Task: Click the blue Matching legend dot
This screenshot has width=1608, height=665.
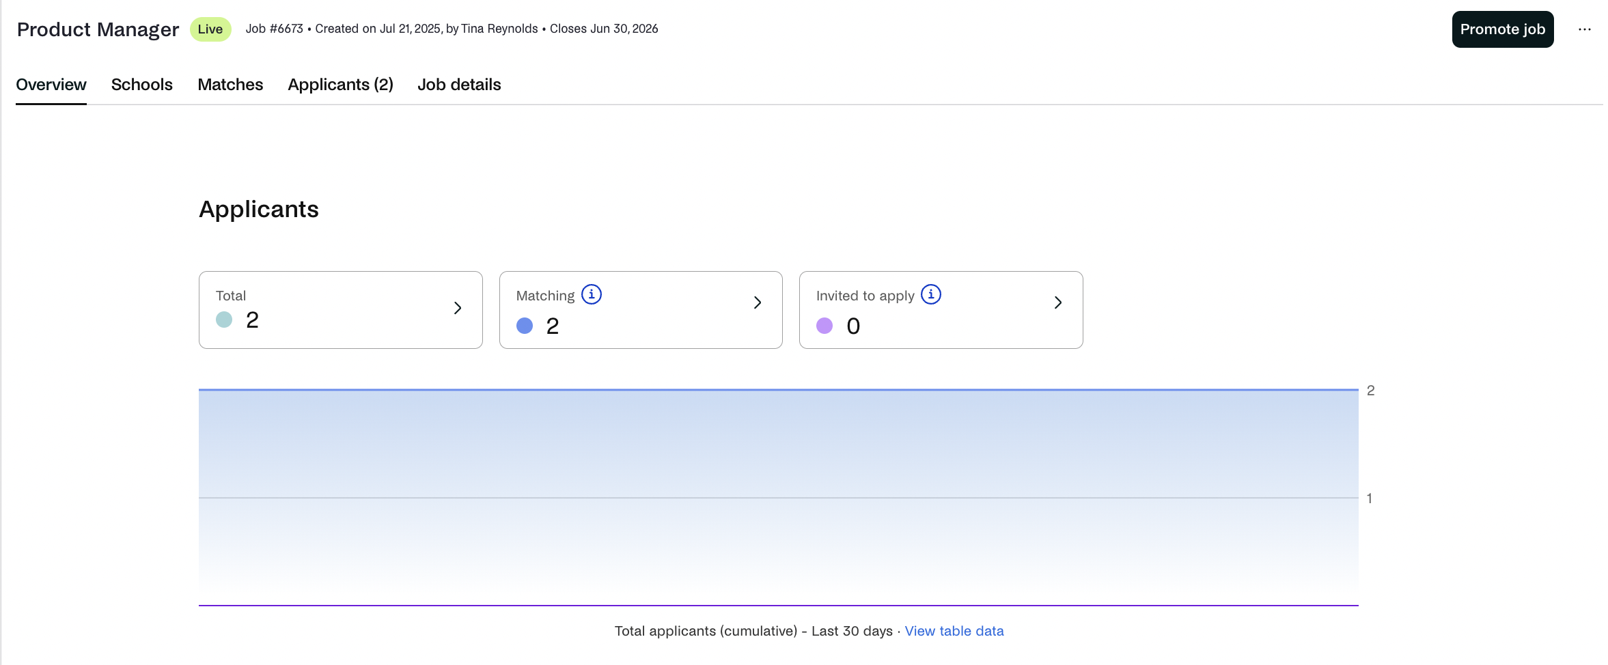Action: point(525,326)
